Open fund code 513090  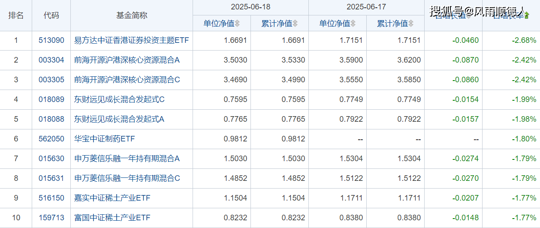[51, 41]
